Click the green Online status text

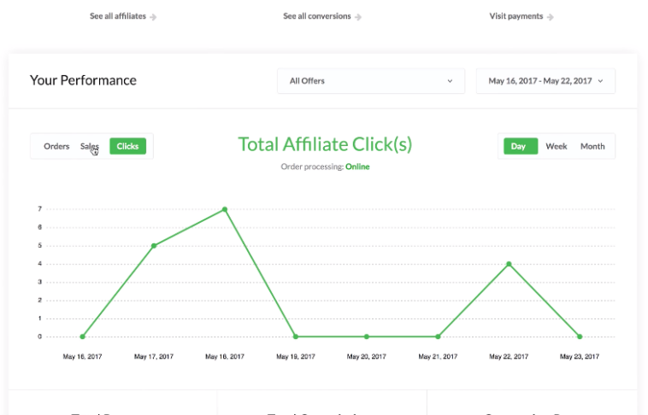[357, 167]
